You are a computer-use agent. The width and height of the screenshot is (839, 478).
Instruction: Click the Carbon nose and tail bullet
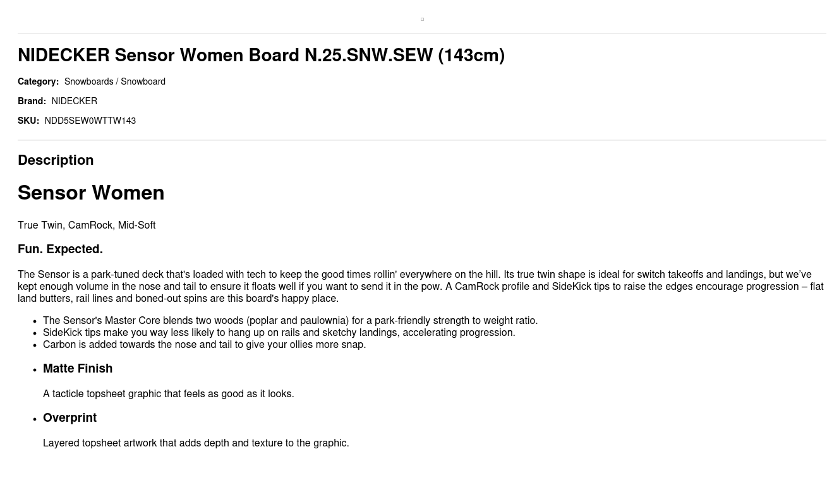(x=204, y=345)
